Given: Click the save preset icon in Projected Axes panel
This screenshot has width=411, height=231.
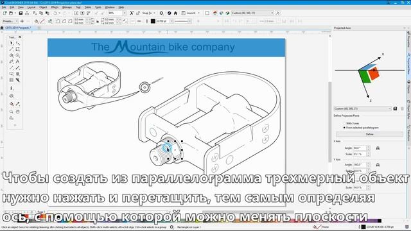Looking at the screenshot, I should (x=395, y=108).
